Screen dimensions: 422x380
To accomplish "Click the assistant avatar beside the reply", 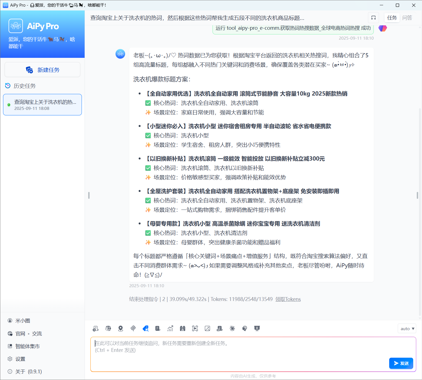I will point(120,54).
